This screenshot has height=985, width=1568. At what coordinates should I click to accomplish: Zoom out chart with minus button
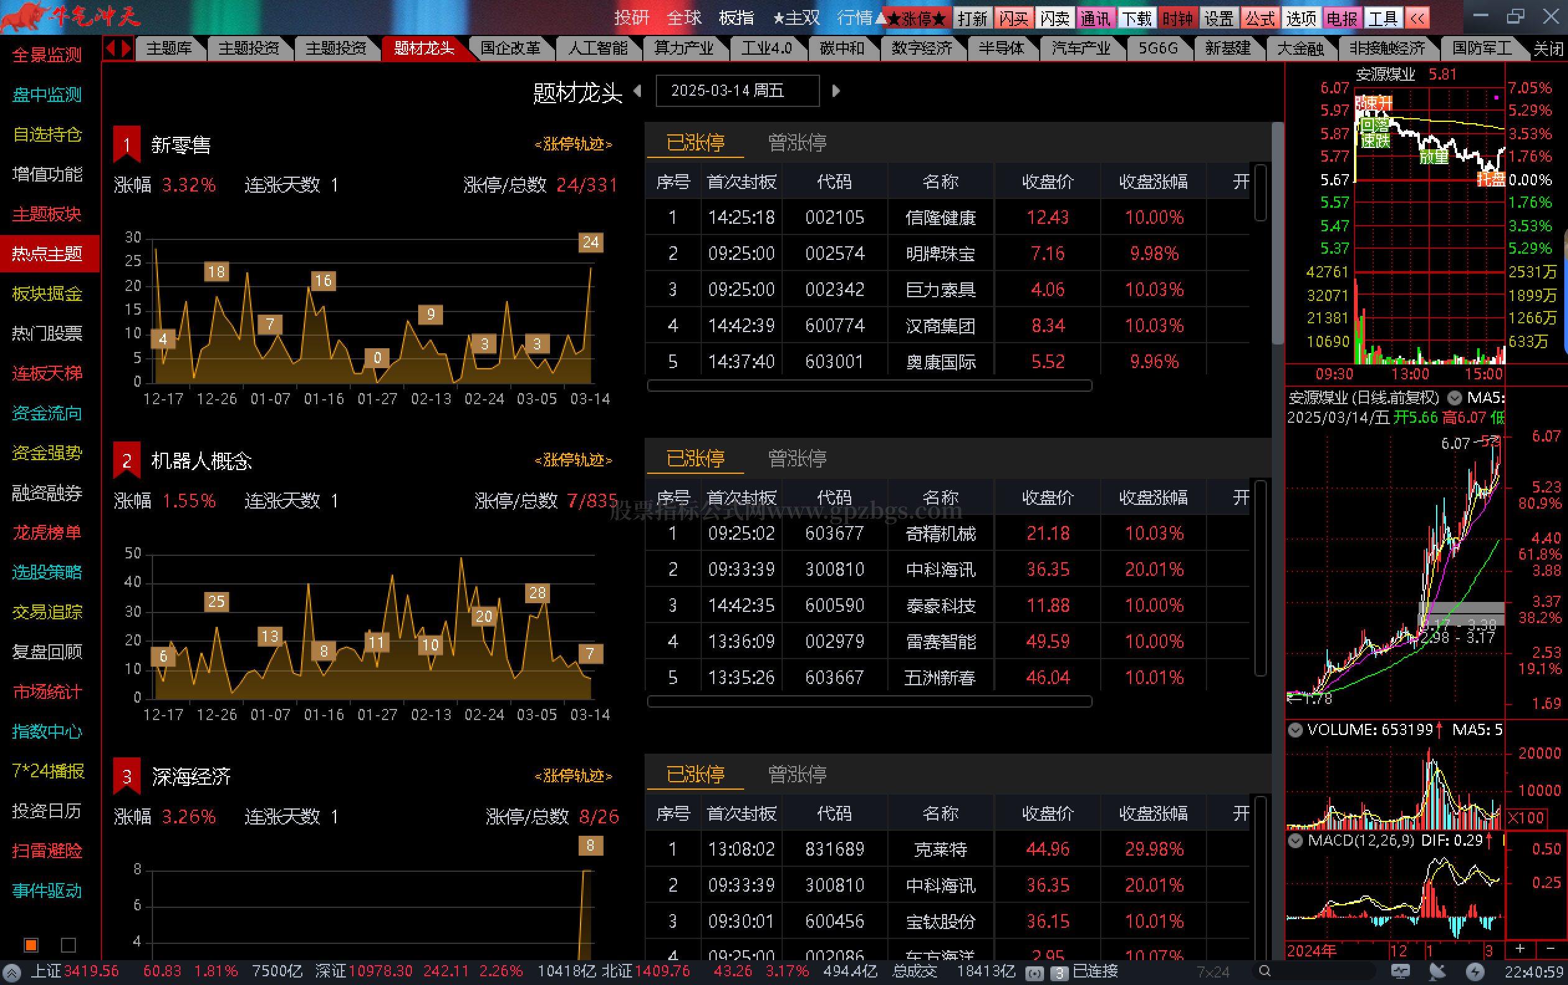(1551, 948)
